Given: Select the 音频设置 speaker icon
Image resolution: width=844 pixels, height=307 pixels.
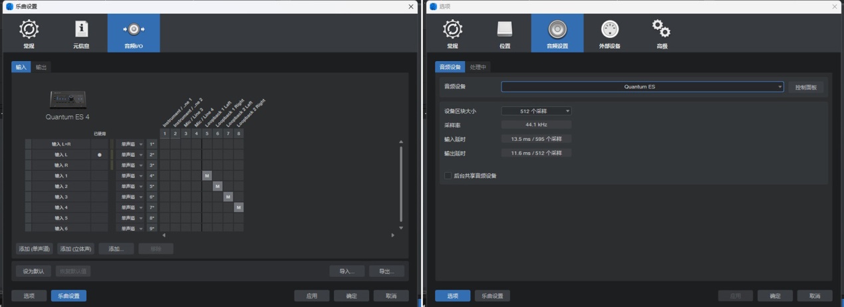Looking at the screenshot, I should coord(557,29).
